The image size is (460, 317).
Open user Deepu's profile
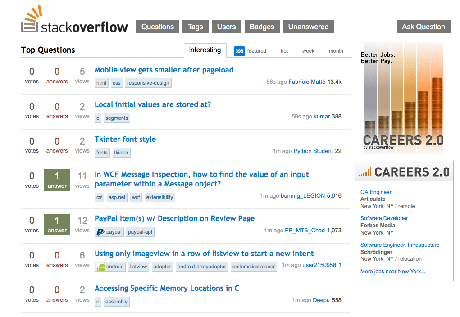(321, 300)
